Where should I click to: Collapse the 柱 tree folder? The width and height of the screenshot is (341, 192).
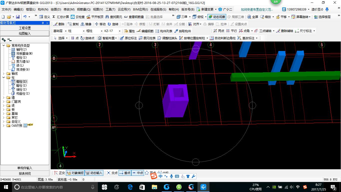pyautogui.click(x=4, y=77)
